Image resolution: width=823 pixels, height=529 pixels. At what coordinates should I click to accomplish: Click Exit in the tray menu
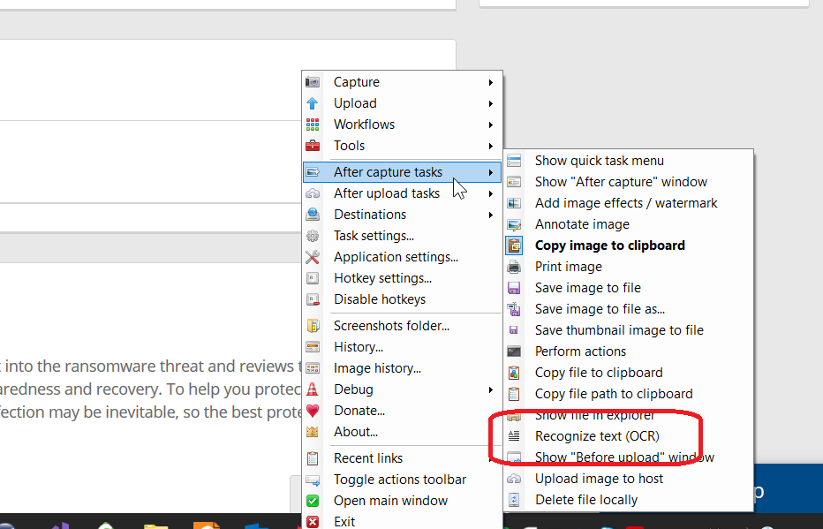(402, 522)
